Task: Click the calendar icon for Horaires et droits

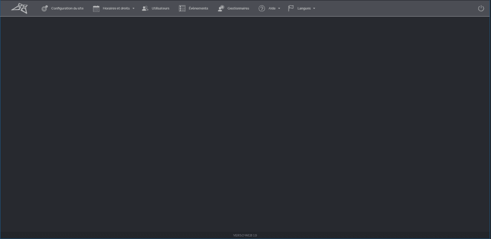Action: (x=96, y=9)
